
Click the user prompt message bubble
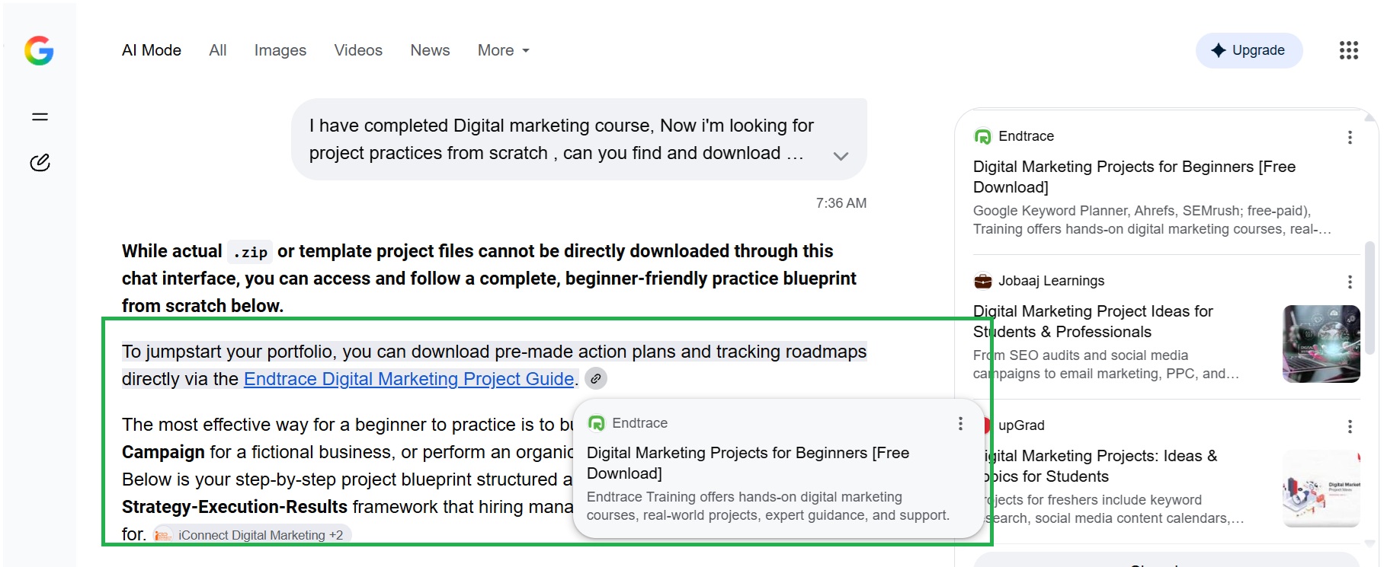pyautogui.click(x=579, y=139)
